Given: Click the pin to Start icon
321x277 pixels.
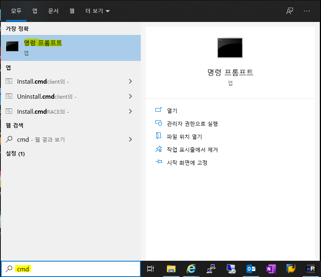Looking at the screenshot, I should pyautogui.click(x=158, y=162).
